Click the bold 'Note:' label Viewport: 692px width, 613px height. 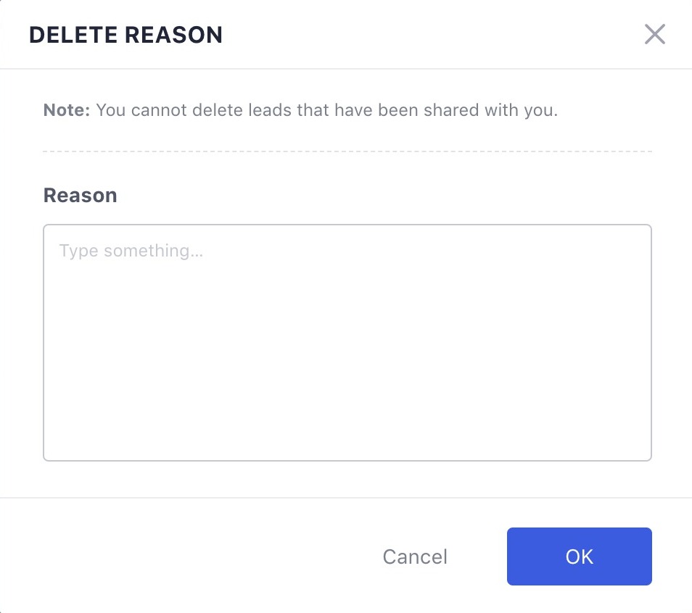coord(67,111)
